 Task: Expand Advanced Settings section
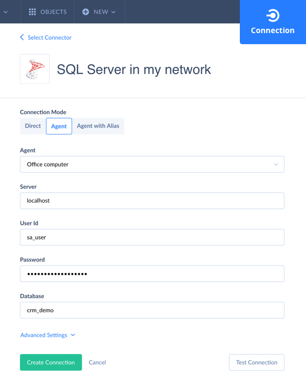(x=47, y=335)
